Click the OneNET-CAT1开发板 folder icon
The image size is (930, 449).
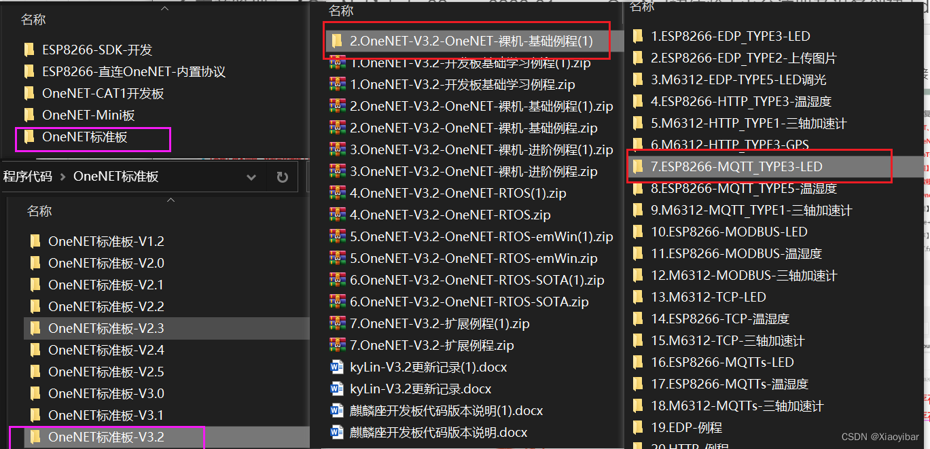[x=29, y=93]
